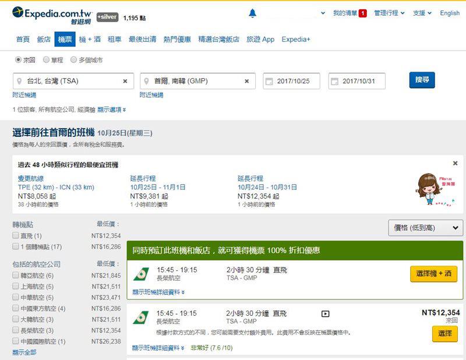Click the blue 搜尋 search button
This screenshot has height=360, width=466.
[x=422, y=80]
